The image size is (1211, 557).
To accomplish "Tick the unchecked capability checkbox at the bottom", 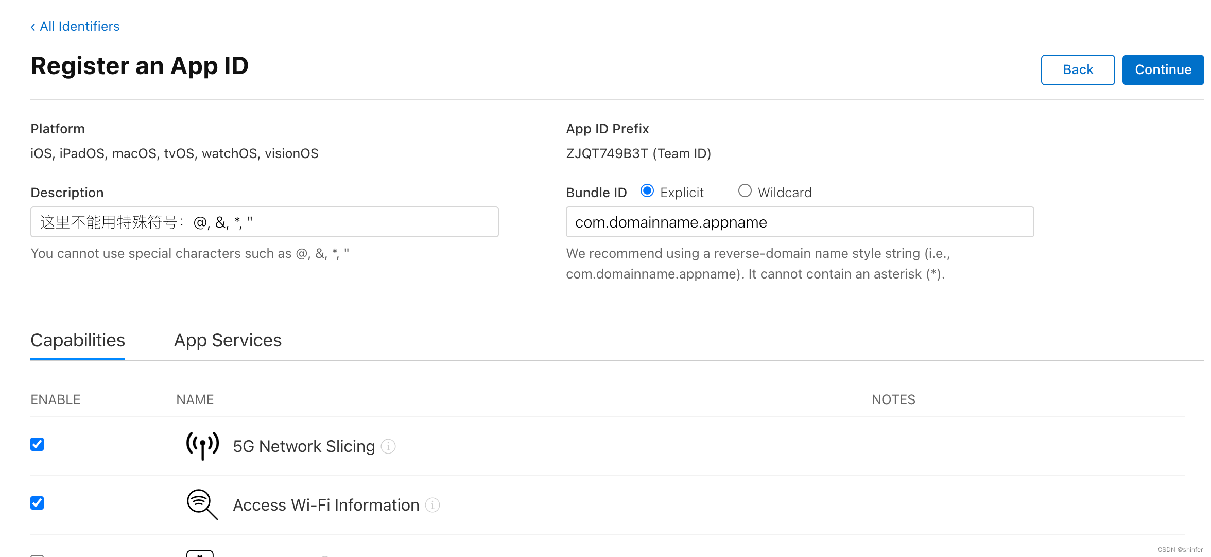I will pyautogui.click(x=37, y=555).
